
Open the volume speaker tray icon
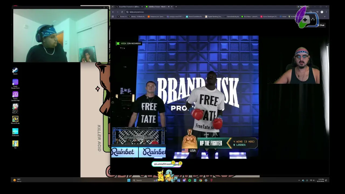click(314, 180)
